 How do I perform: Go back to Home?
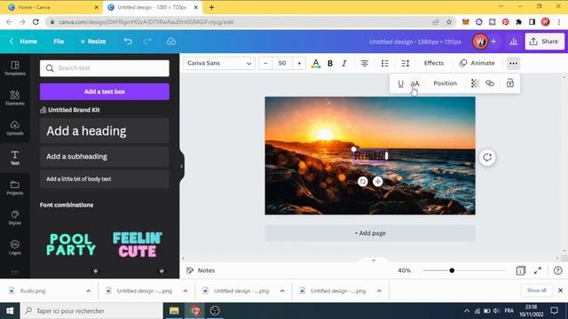[23, 42]
